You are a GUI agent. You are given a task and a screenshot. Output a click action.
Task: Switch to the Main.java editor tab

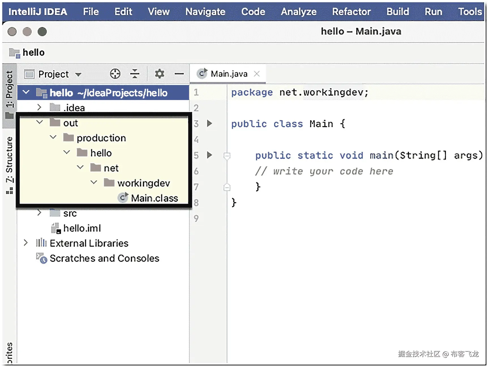coord(228,74)
